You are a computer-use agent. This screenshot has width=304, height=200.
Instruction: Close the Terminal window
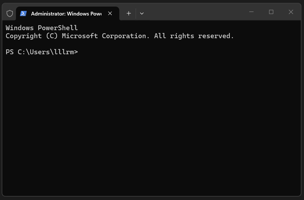pyautogui.click(x=291, y=12)
